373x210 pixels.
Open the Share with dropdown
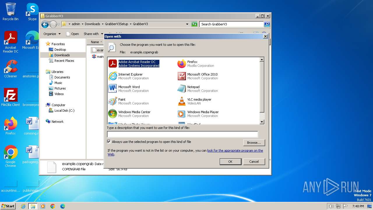tap(93, 34)
